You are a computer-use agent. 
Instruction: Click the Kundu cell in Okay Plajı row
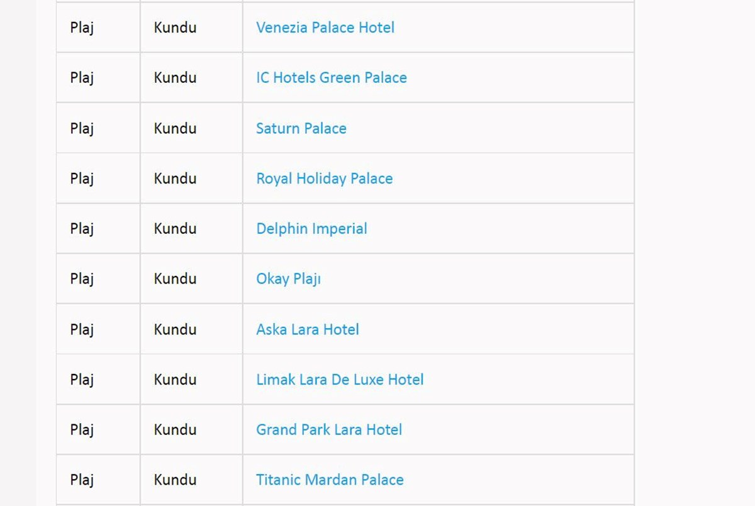[191, 279]
